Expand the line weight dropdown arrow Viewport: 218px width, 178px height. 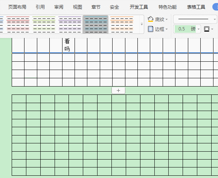[x=198, y=29]
